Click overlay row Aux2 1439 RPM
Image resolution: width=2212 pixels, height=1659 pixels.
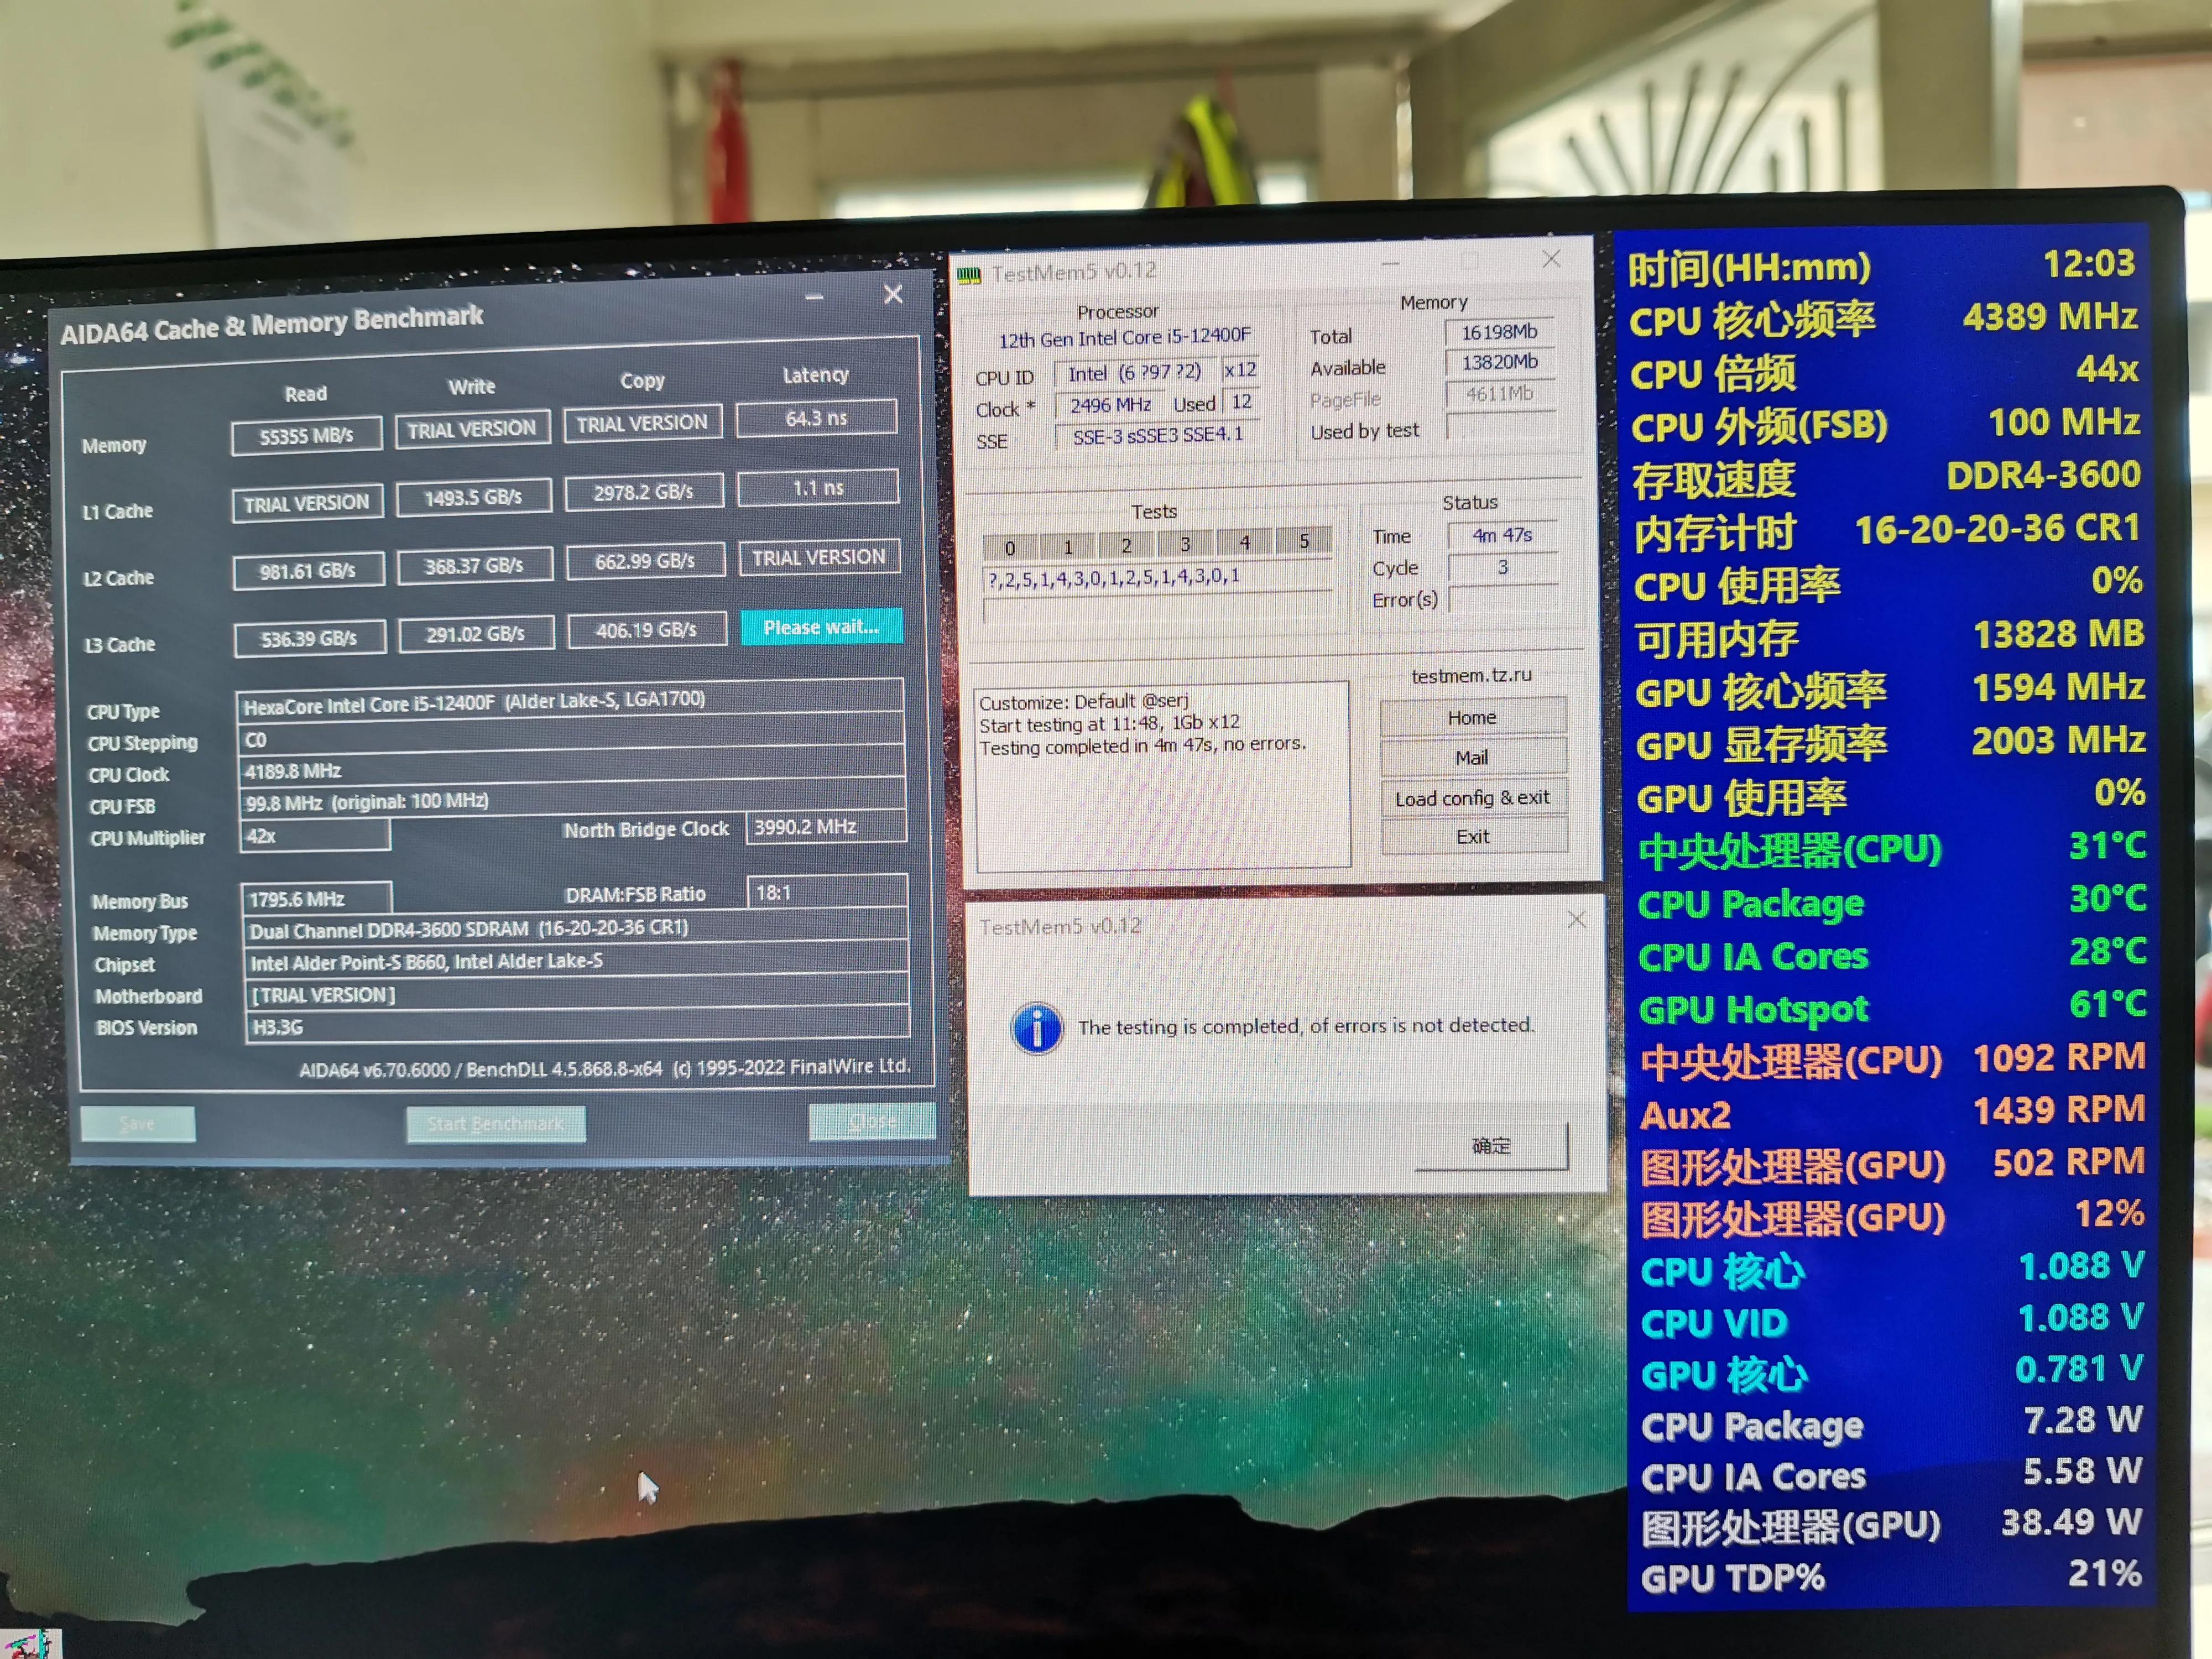click(x=1893, y=1112)
